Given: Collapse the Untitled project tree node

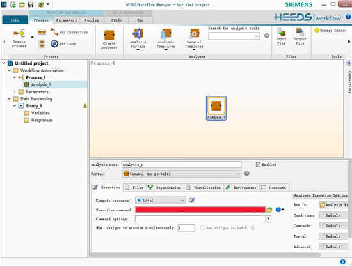Looking at the screenshot, I should (4, 63).
